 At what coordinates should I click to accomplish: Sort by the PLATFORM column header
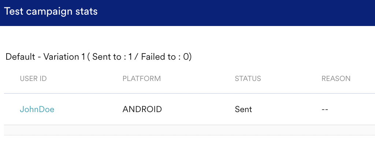point(142,78)
